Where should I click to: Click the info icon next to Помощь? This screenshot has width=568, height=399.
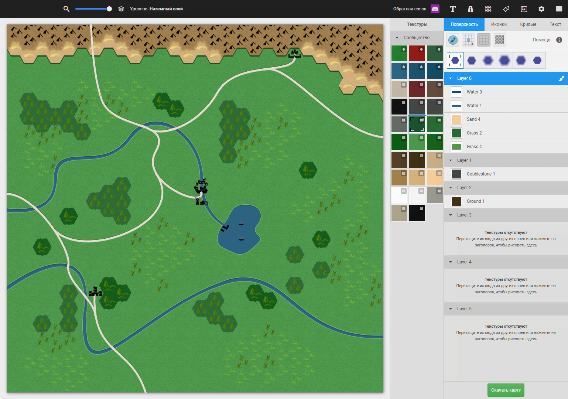pyautogui.click(x=559, y=40)
